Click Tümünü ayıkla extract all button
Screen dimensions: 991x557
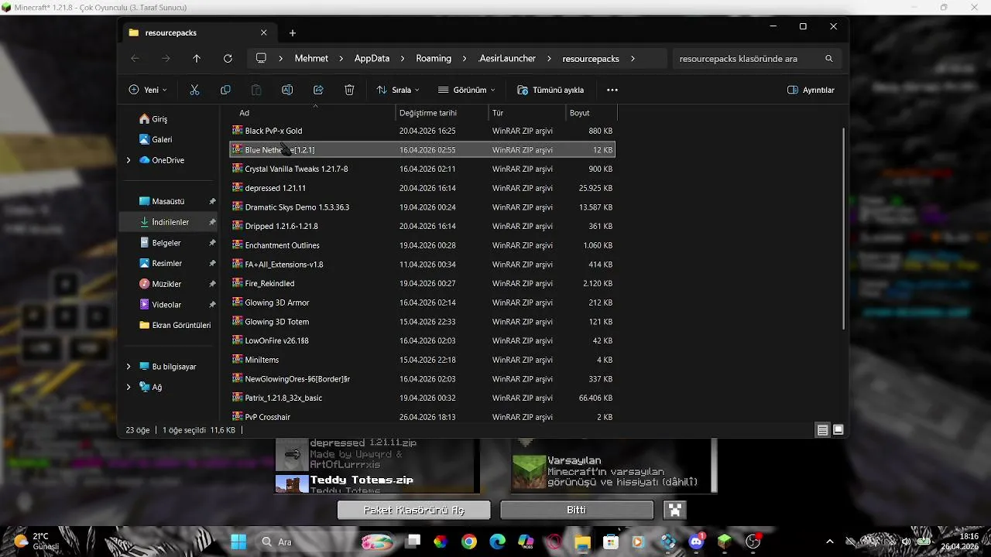pyautogui.click(x=550, y=90)
